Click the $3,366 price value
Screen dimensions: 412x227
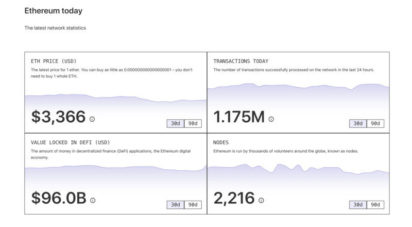[x=58, y=117]
